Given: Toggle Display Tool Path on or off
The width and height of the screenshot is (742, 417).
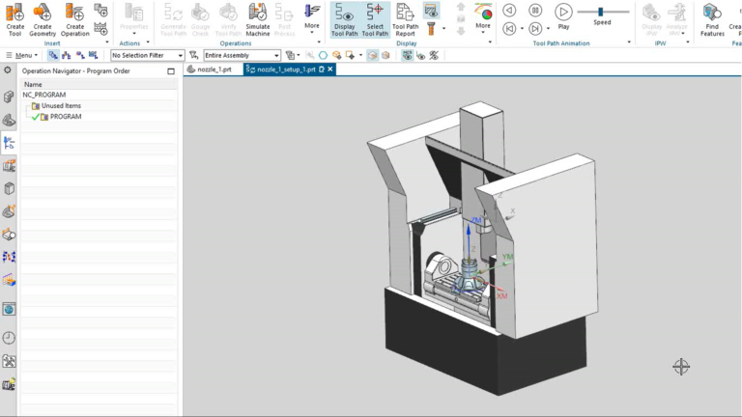Looking at the screenshot, I should tap(345, 19).
